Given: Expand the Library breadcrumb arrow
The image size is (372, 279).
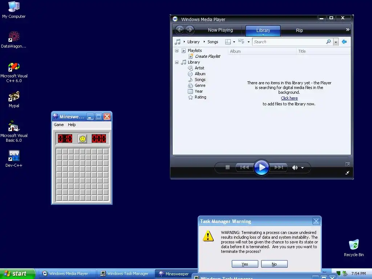Looking at the screenshot, I should coord(184,42).
